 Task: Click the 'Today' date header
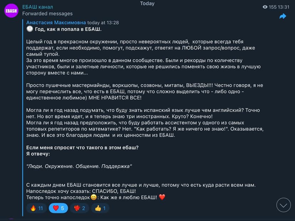pos(147,4)
